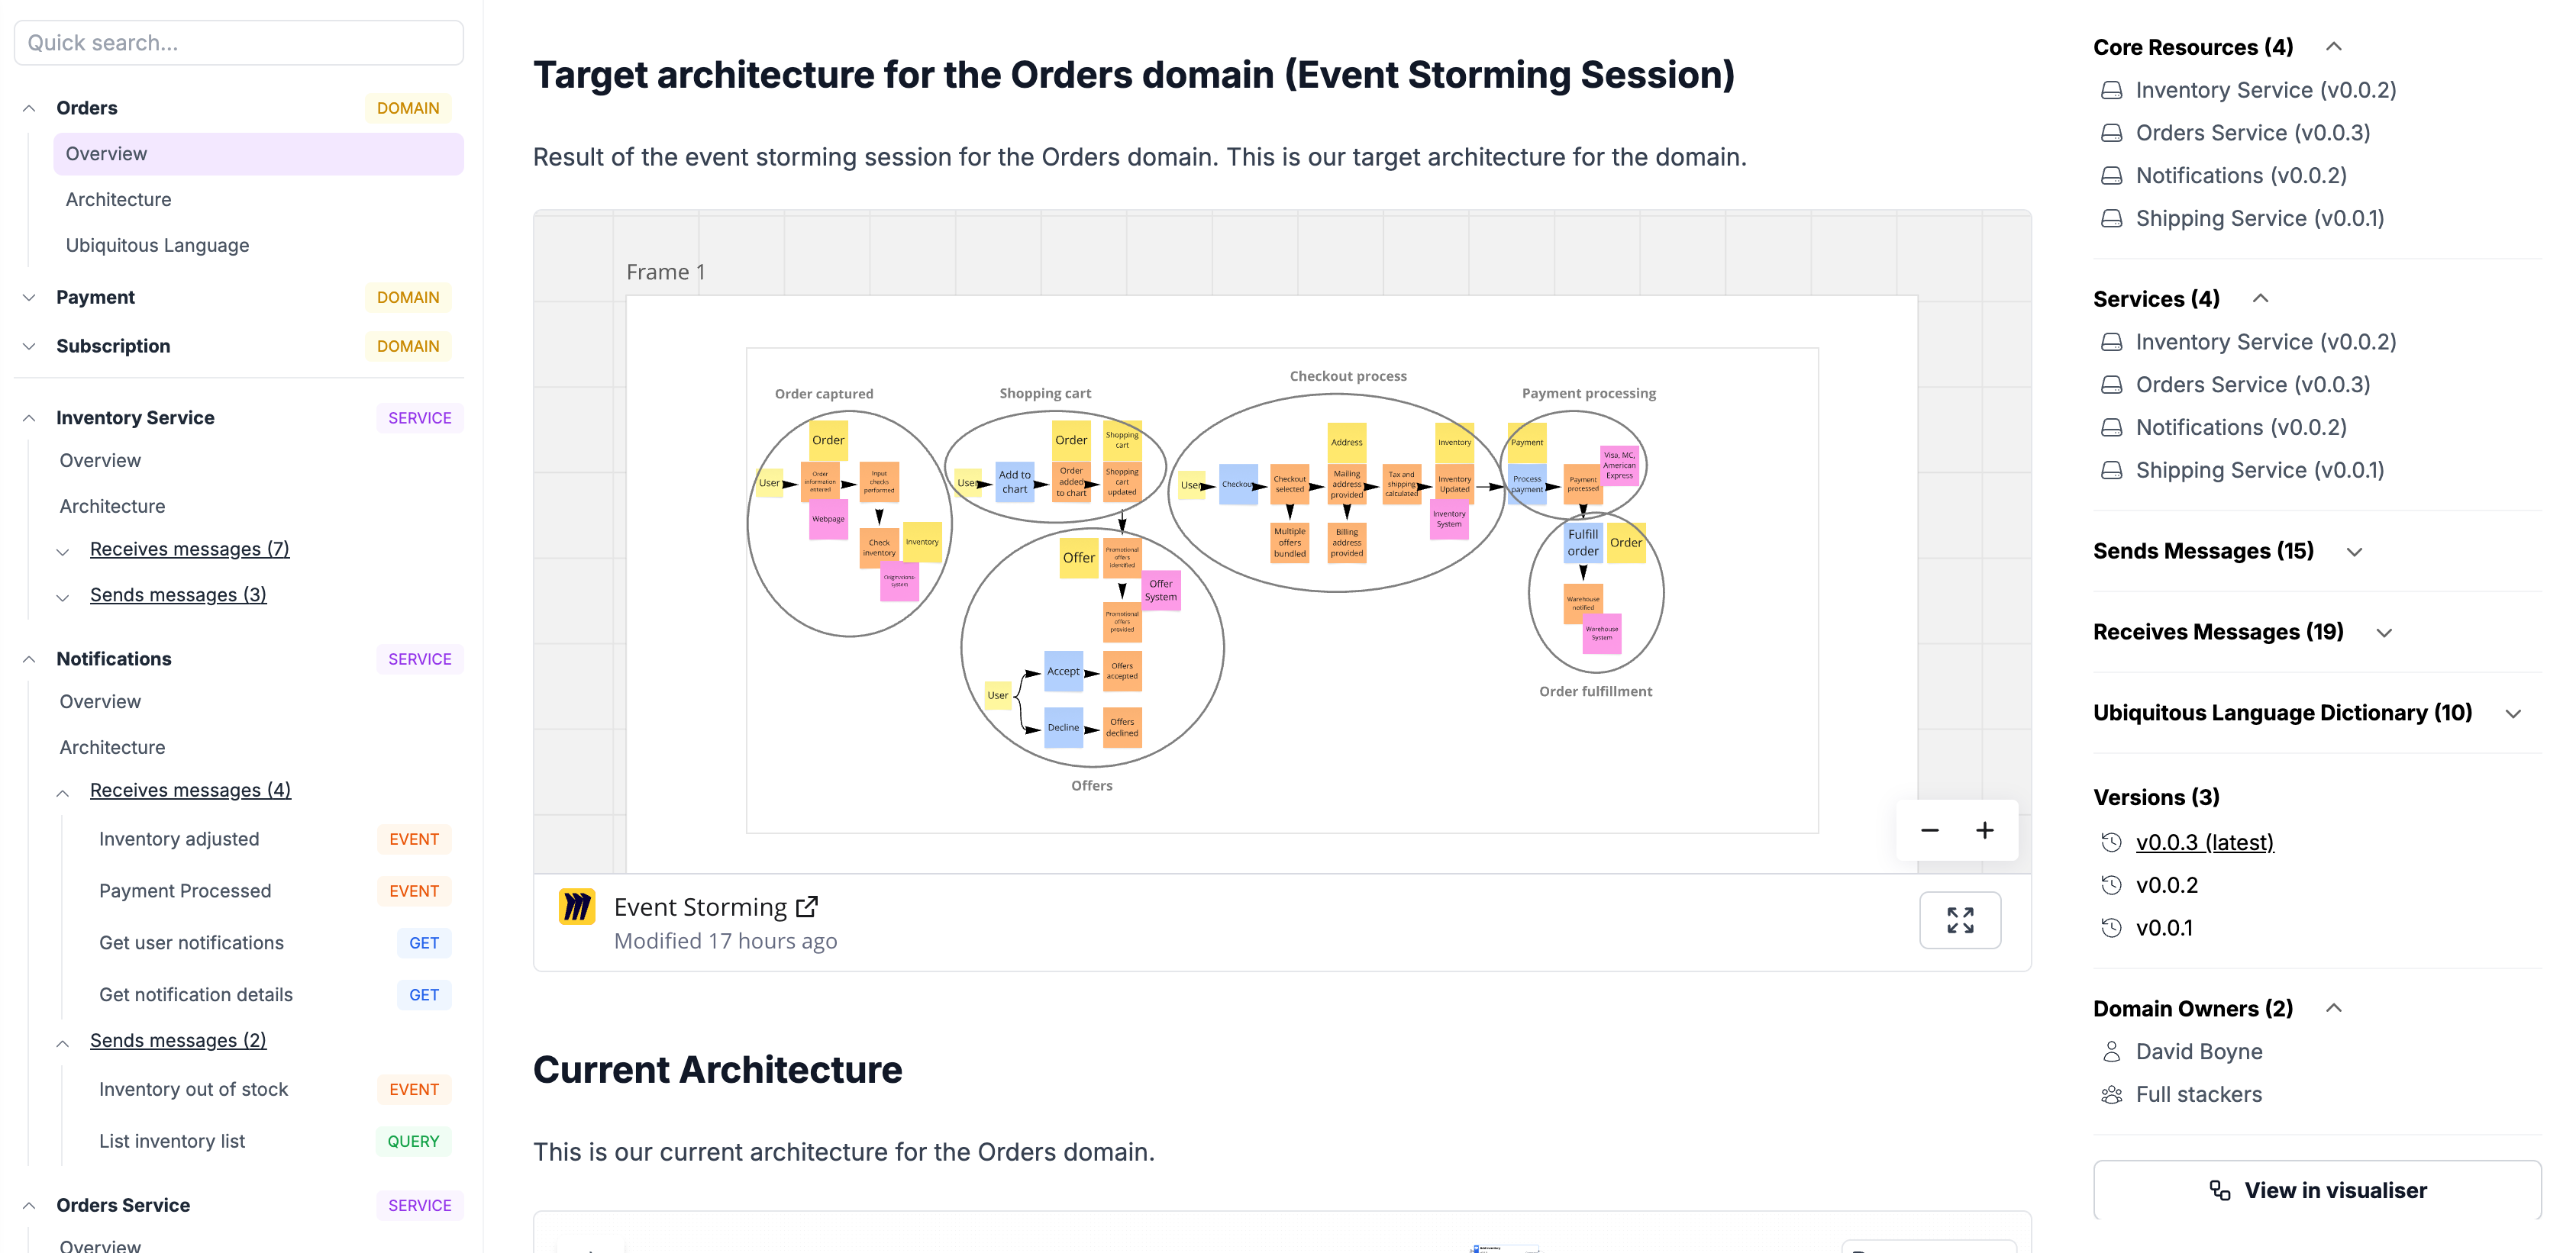Collapse the Core Resources (4) section
2576x1253 pixels.
point(2334,47)
